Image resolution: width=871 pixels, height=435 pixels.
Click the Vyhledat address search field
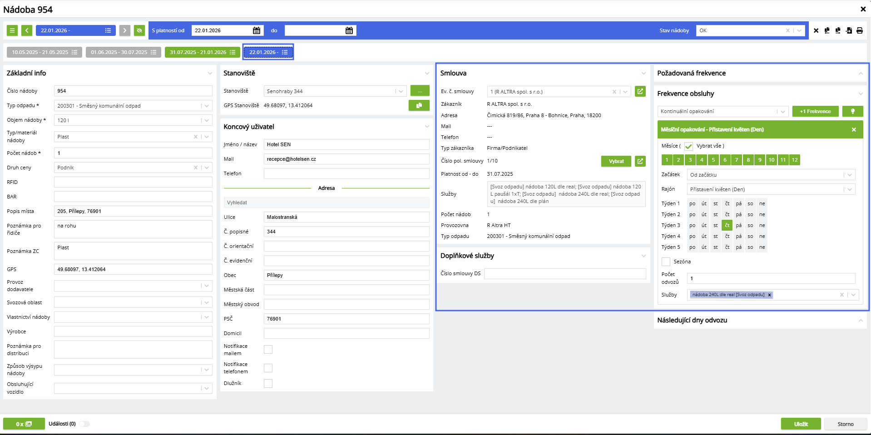point(327,203)
